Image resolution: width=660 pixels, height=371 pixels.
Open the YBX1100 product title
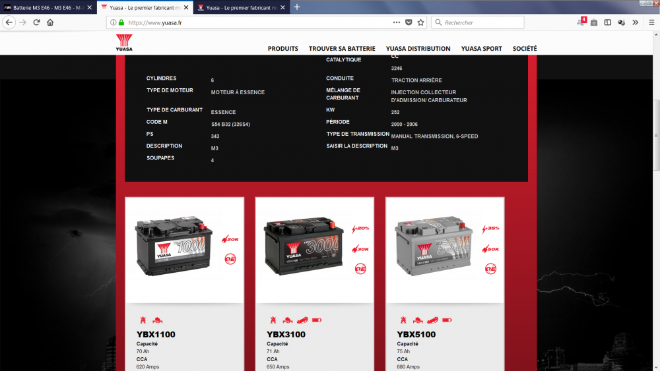[x=156, y=335]
